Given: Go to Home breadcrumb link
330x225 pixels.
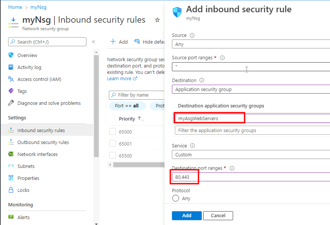Looking at the screenshot, I should 15,7.
